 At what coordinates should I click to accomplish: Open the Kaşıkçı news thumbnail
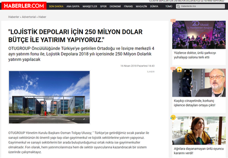click(x=199, y=83)
